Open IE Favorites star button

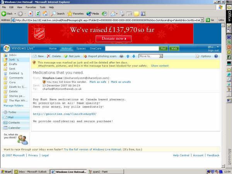pyautogui.click(x=75, y=14)
